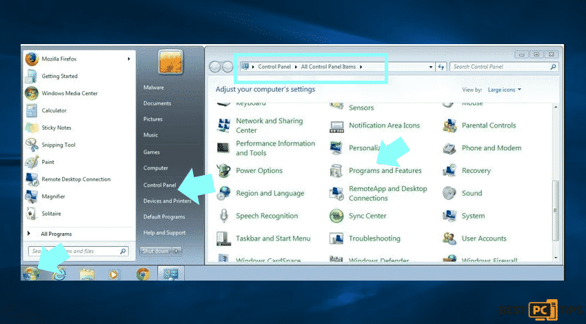Click the Taskbar and Start Menu icon
The width and height of the screenshot is (586, 324).
click(223, 239)
